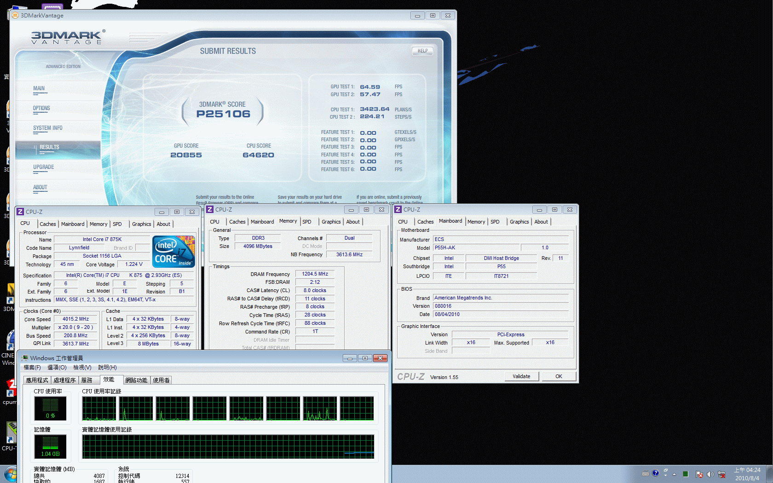Click the green Task Manager CPU meter tray icon
Viewport: 773px width, 483px height.
(x=686, y=474)
